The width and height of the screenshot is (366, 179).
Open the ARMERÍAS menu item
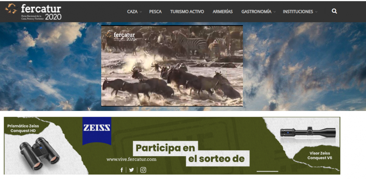pos(223,12)
